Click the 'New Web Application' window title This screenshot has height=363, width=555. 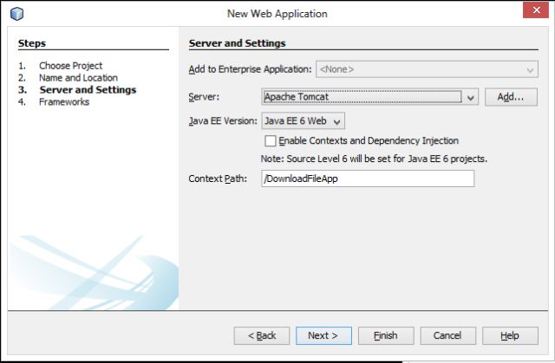coord(277,14)
